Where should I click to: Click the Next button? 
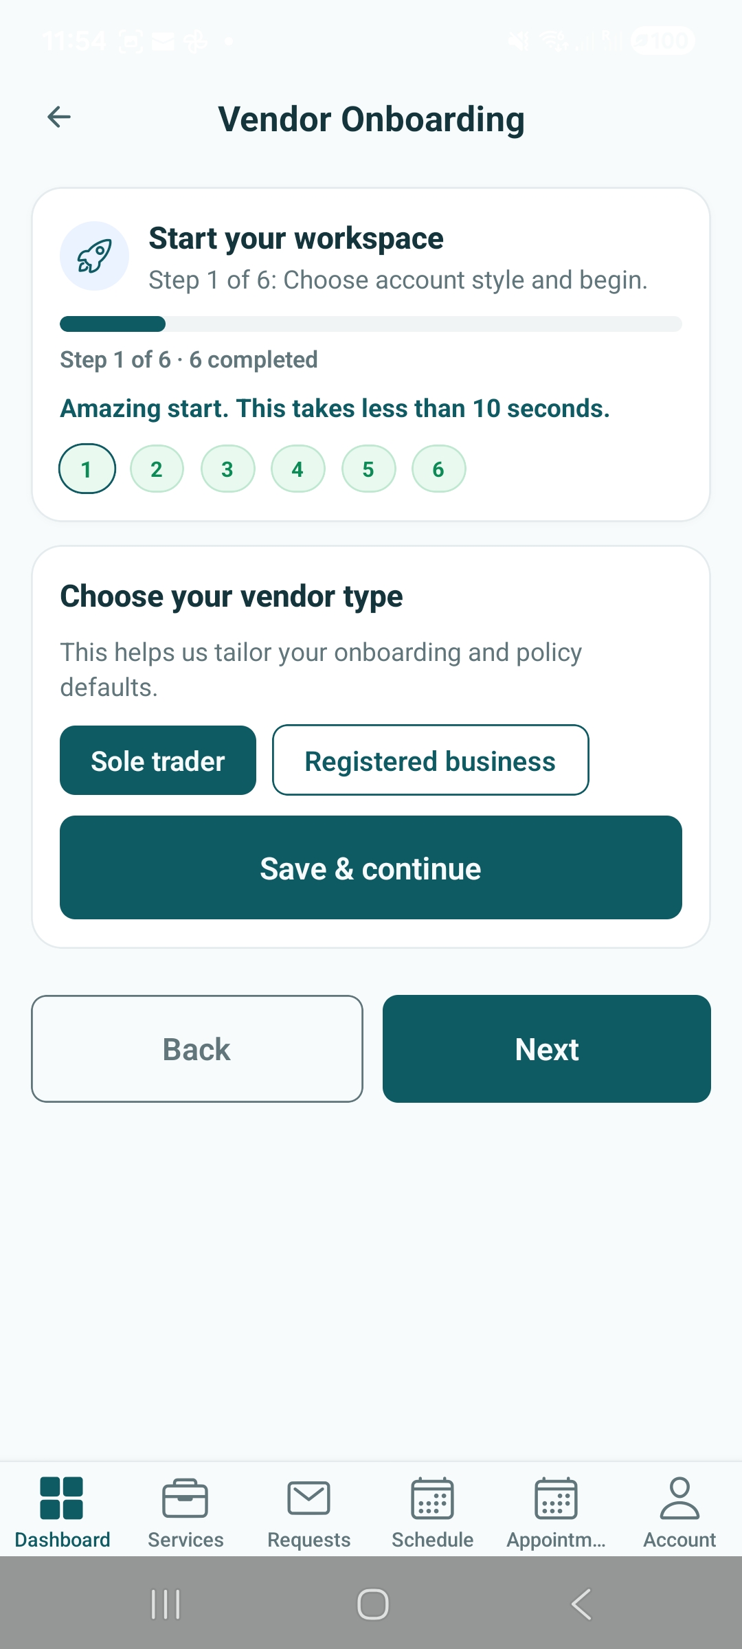point(546,1048)
